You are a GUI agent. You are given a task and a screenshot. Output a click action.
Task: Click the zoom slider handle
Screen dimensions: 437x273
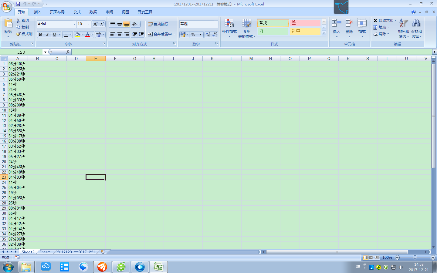[x=415, y=258]
